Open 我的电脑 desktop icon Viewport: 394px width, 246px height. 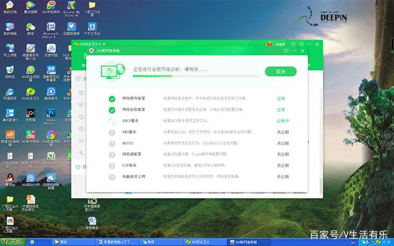(x=10, y=29)
